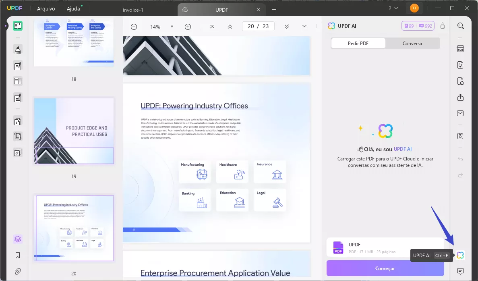Open the Reader mode in left sidebar
This screenshot has height=281, width=478.
click(x=18, y=26)
